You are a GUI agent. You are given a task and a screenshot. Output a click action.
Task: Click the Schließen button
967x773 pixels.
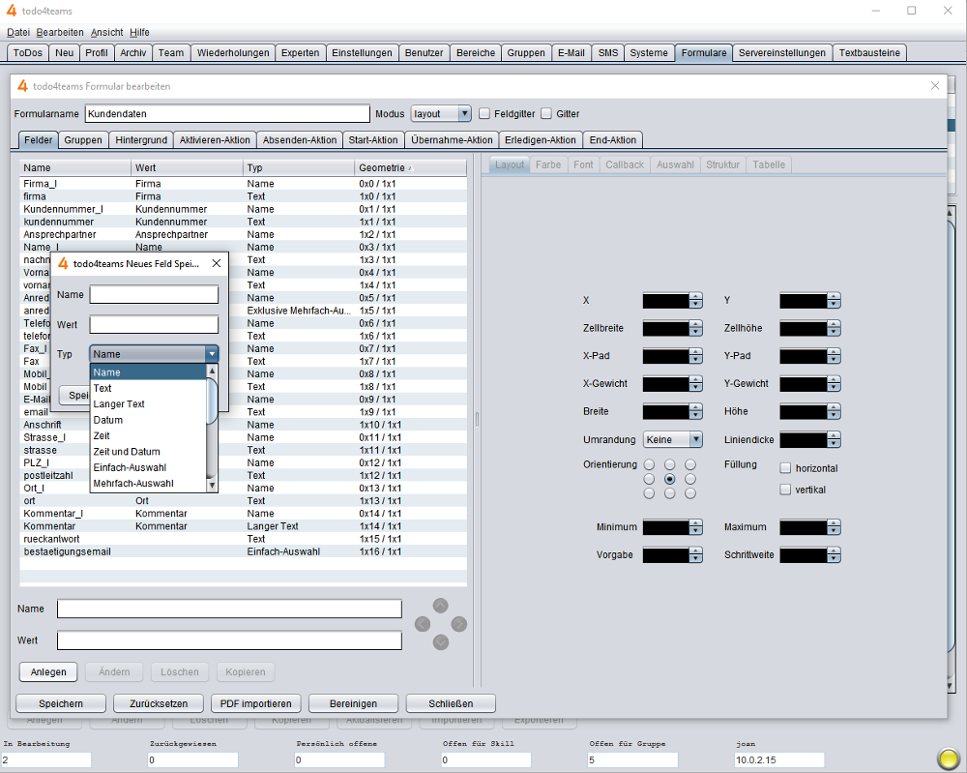(x=451, y=704)
